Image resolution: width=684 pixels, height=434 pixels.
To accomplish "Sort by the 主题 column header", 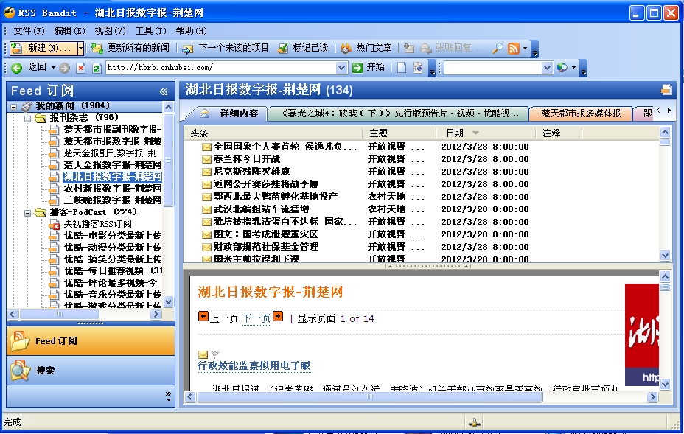I will click(399, 133).
